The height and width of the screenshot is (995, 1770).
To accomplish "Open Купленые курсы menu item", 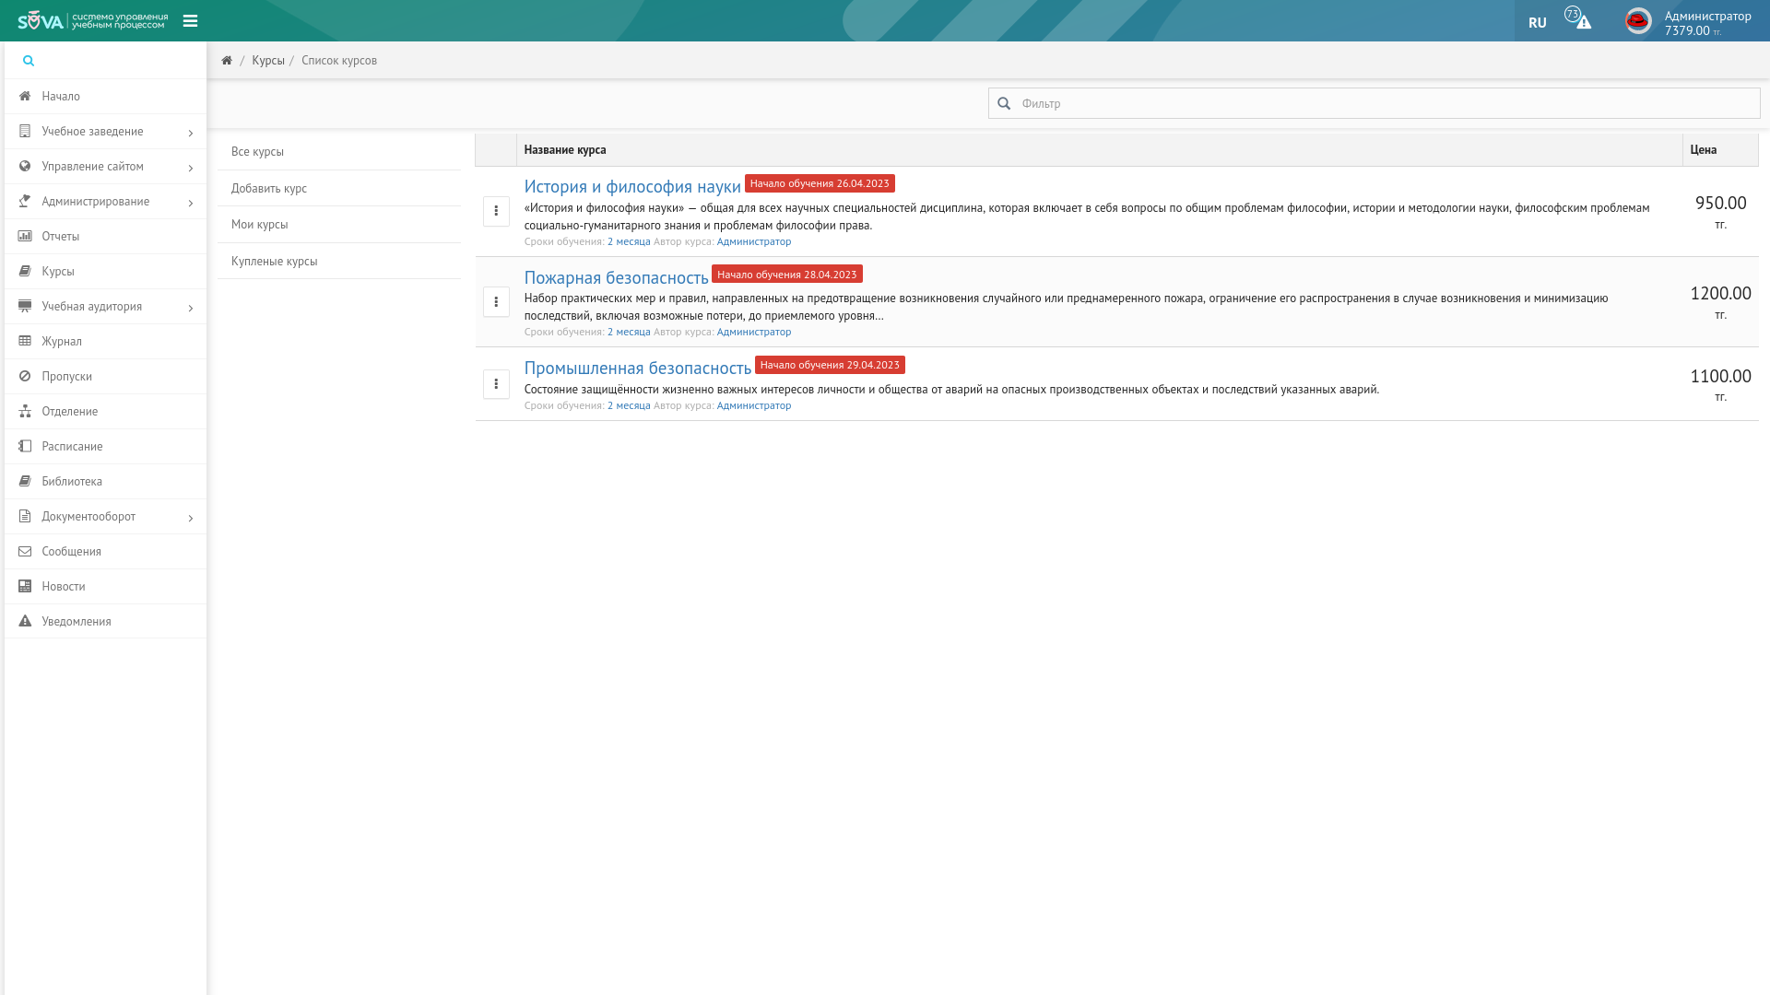I will [339, 261].
